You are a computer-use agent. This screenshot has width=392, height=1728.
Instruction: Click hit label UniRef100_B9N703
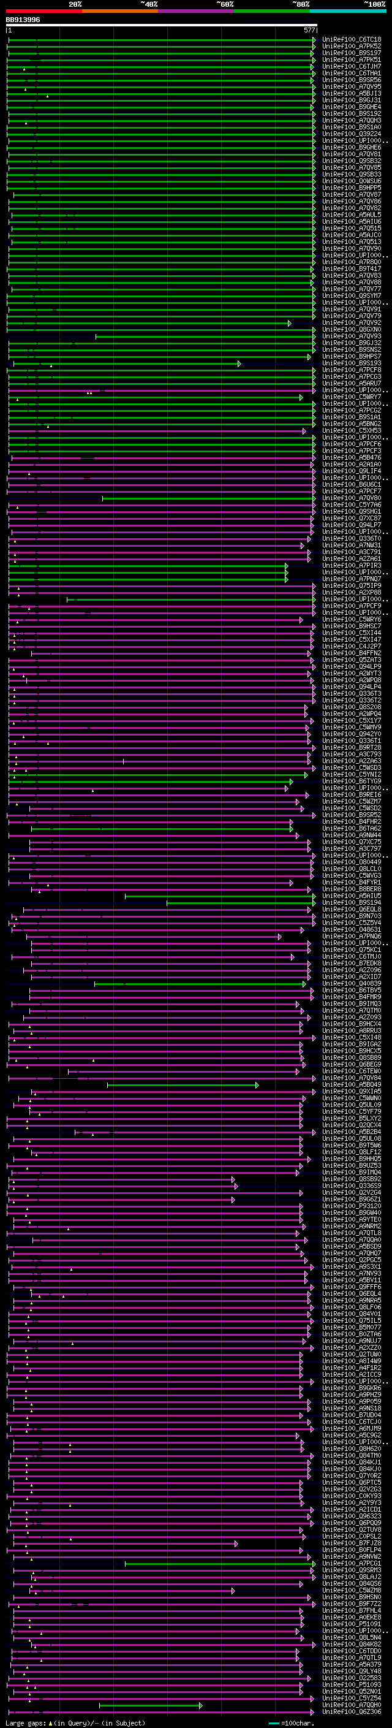[x=352, y=916]
